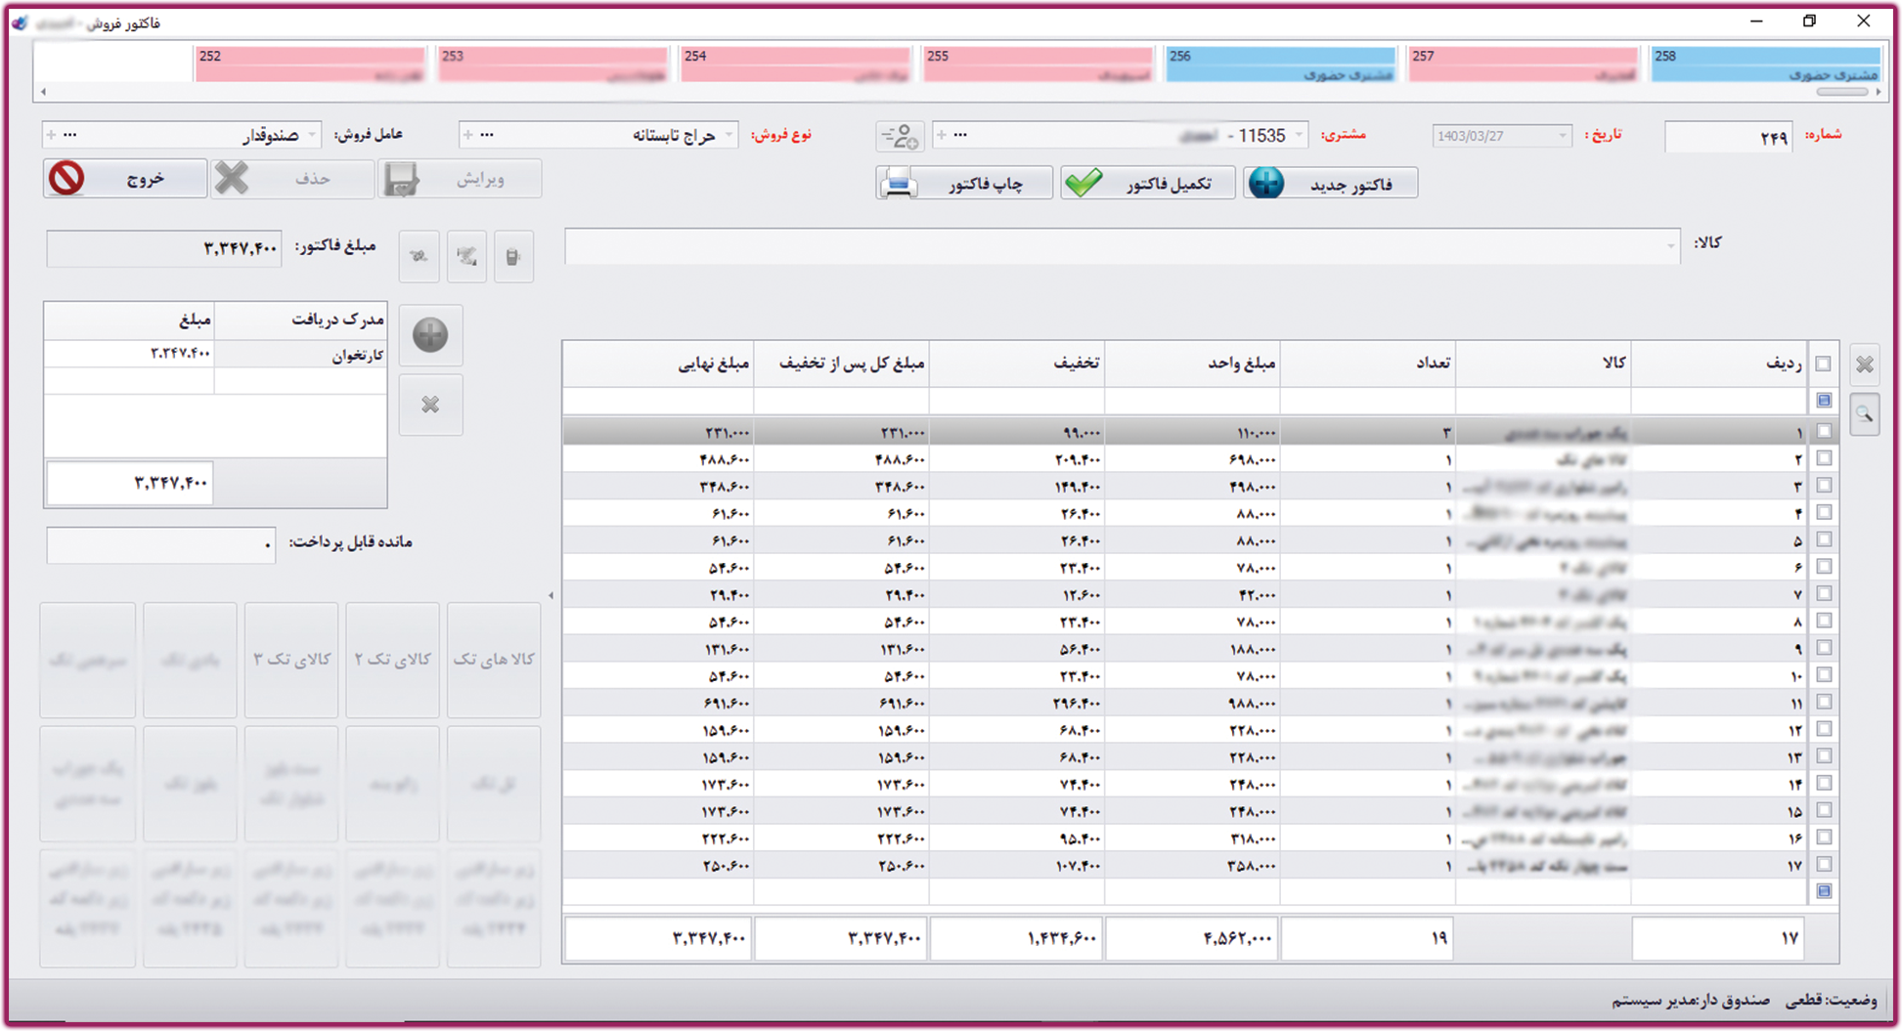Open the مشتری customer dropdown arrow
The image size is (1902, 1031).
pos(1299,135)
